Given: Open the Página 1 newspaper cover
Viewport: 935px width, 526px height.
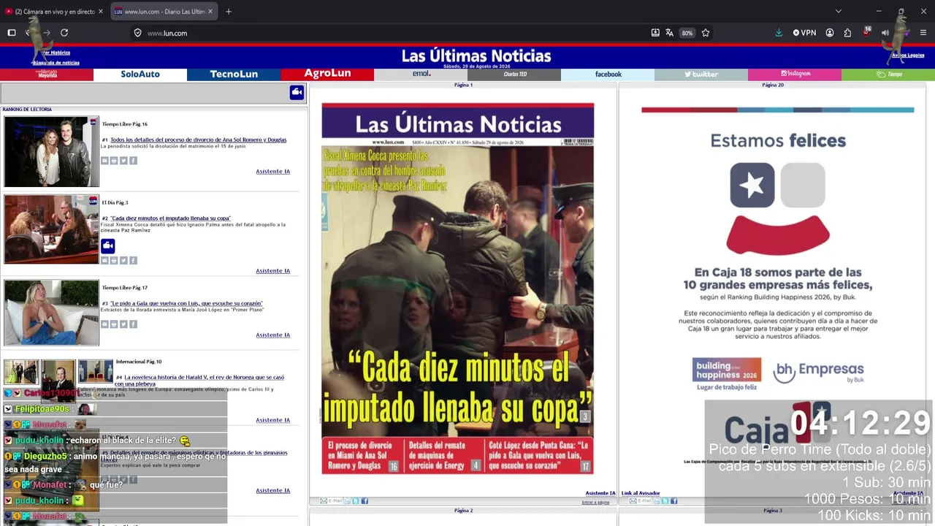Looking at the screenshot, I should pyautogui.click(x=457, y=289).
